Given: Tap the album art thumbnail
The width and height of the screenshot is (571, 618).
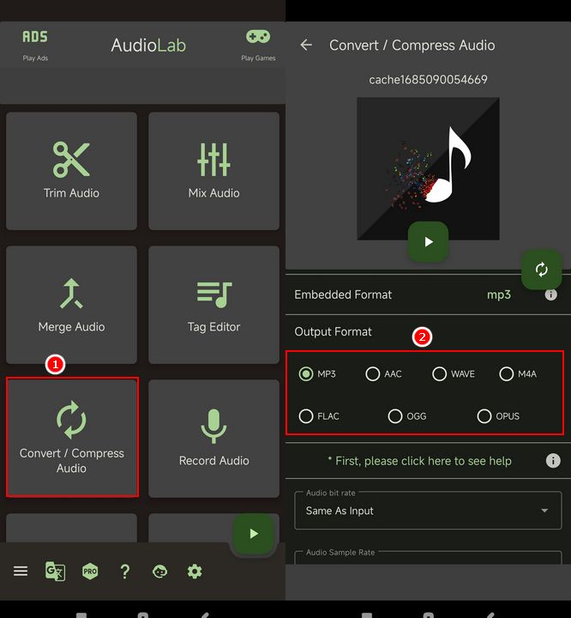Looking at the screenshot, I should click(x=428, y=169).
